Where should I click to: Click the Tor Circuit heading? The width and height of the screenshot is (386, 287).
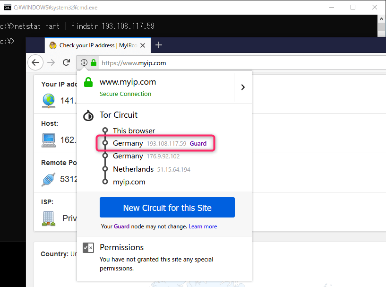pos(119,115)
